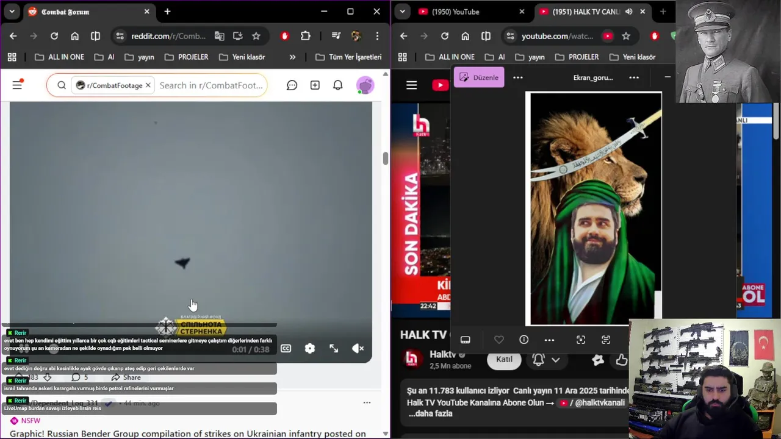Open media control icon in Reddit window
781x439 pixels.
point(336,36)
